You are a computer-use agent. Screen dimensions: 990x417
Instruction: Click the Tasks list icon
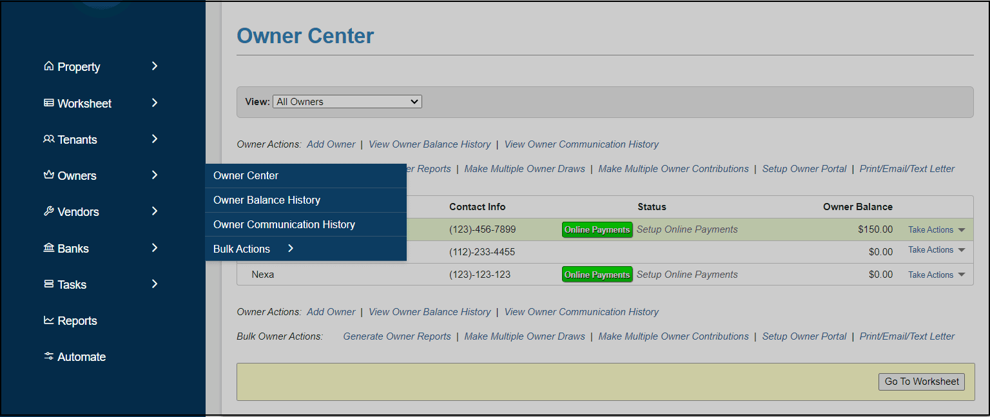click(48, 284)
